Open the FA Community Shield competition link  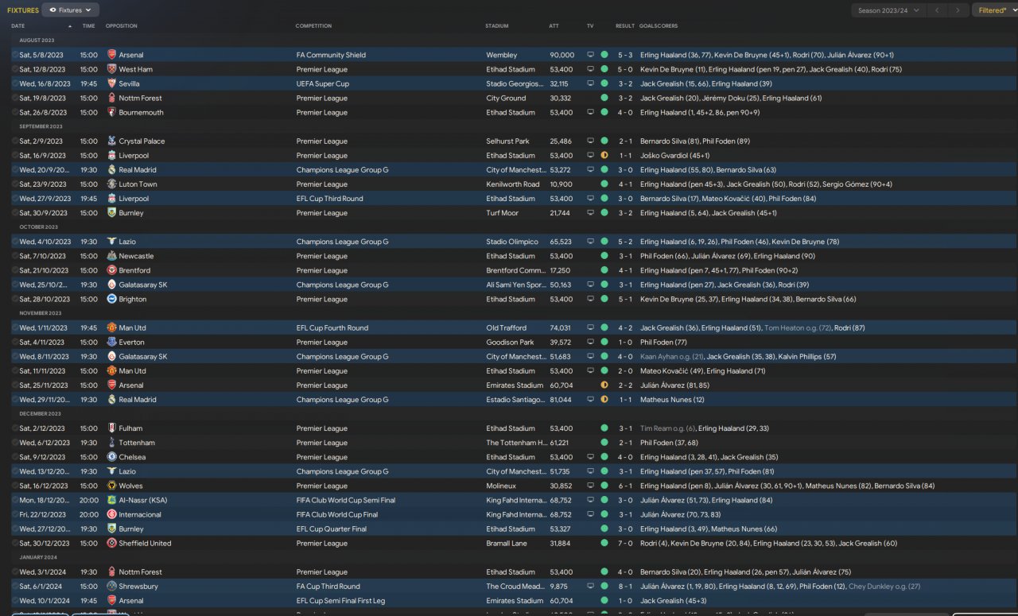click(x=331, y=55)
